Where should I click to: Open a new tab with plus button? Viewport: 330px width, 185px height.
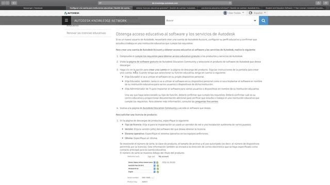pyautogui.click(x=328, y=8)
